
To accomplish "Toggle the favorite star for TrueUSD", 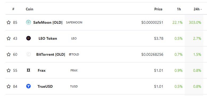I will (9, 86).
